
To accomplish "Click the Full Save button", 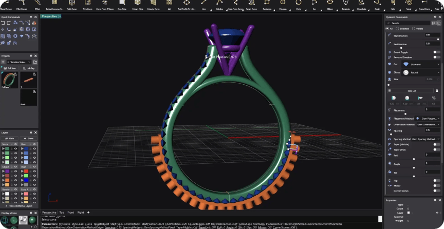I will tap(10, 68).
